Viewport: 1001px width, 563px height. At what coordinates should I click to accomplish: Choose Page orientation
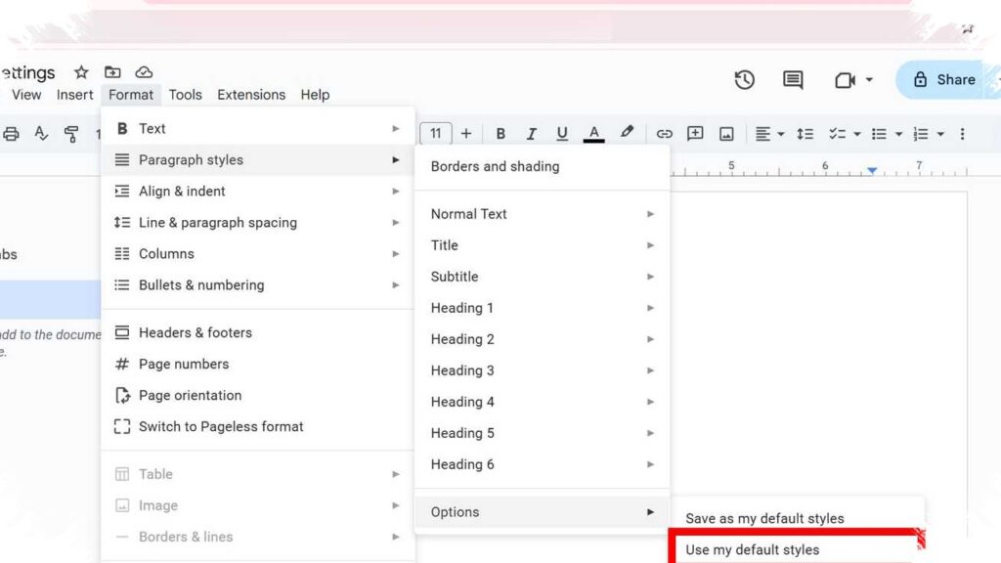point(258,395)
